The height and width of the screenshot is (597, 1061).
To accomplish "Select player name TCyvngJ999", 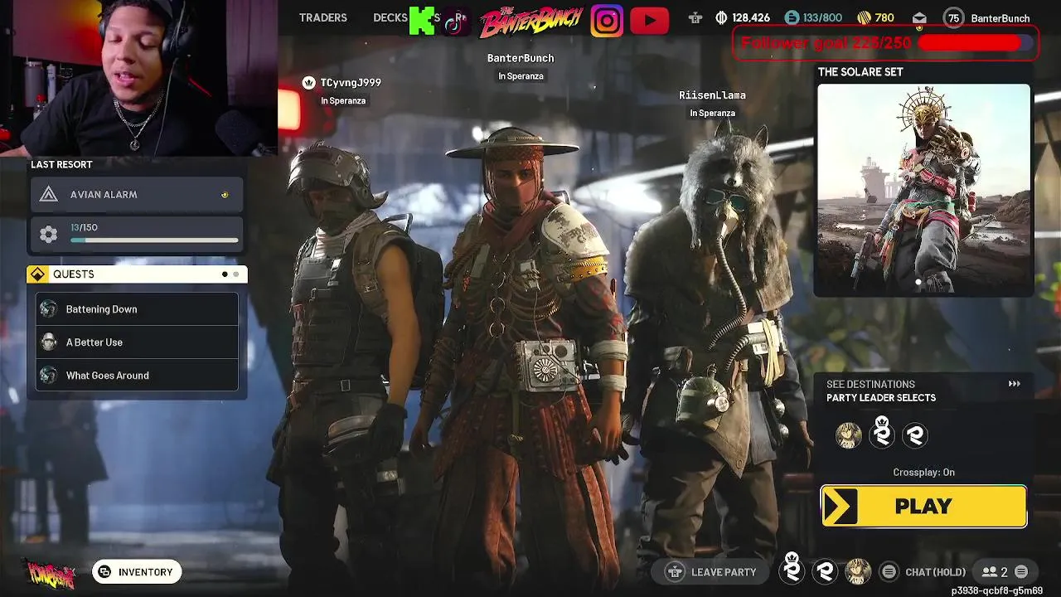I will 351,83.
